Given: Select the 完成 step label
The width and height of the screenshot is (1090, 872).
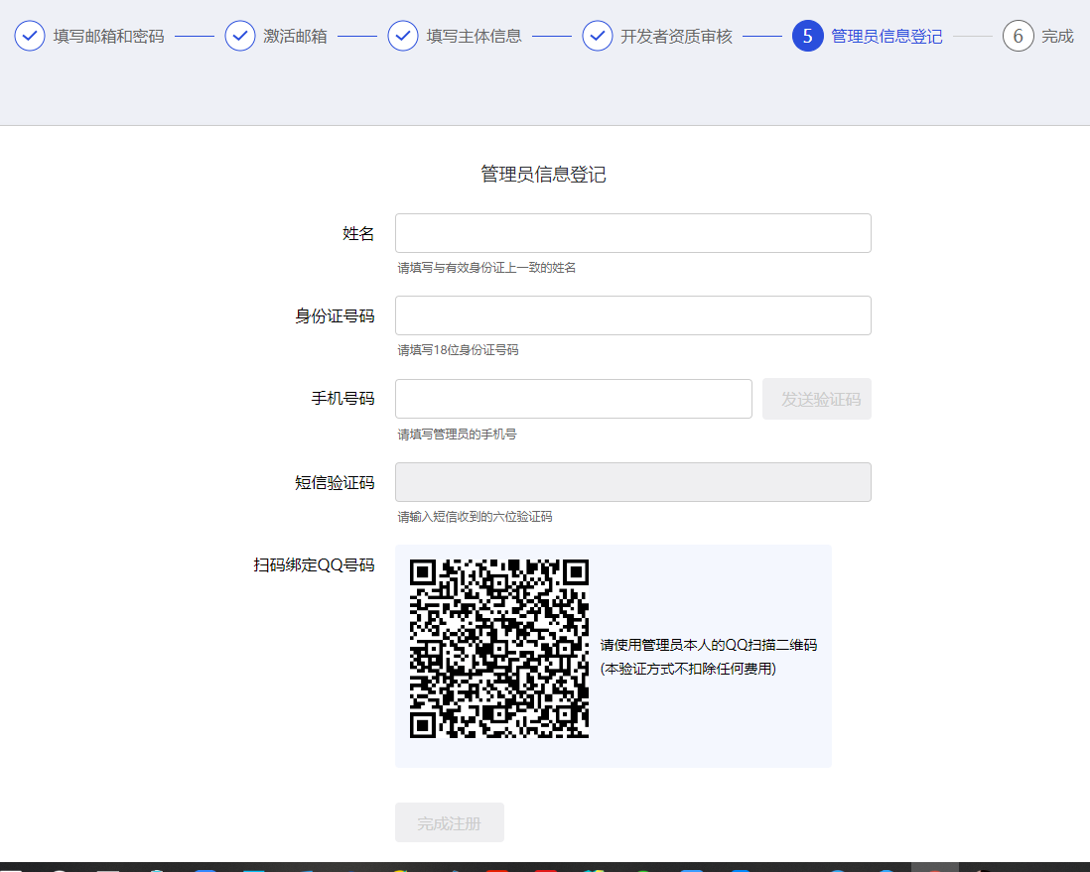Looking at the screenshot, I should point(1057,36).
